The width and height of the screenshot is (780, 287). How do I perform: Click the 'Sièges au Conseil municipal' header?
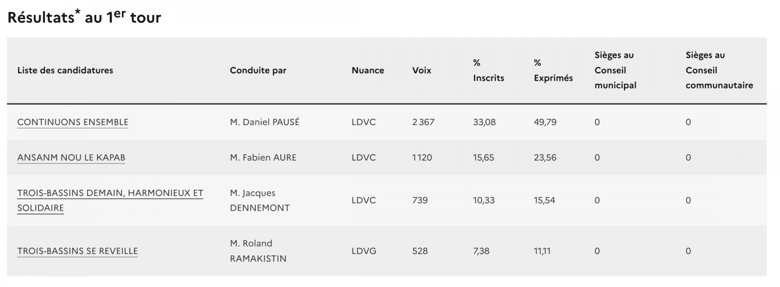click(x=615, y=70)
